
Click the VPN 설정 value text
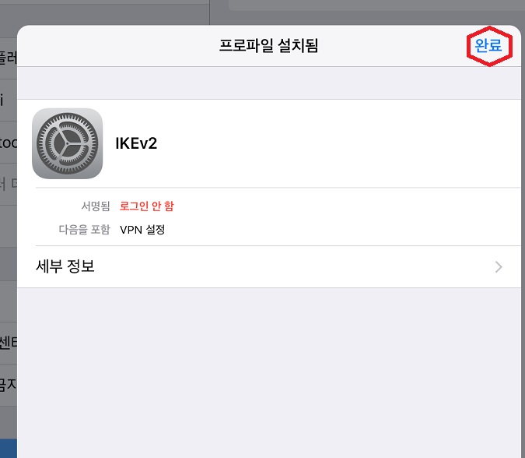(x=142, y=230)
